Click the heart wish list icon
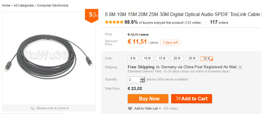The height and width of the screenshot is (114, 262). coord(130,108)
